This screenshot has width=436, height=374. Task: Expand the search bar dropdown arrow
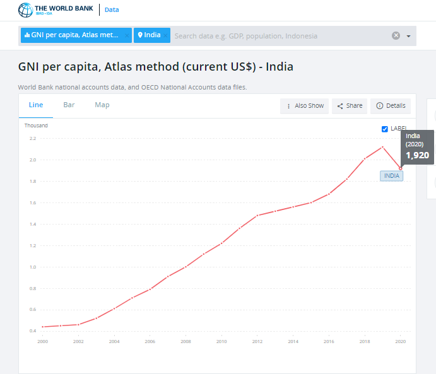(408, 36)
